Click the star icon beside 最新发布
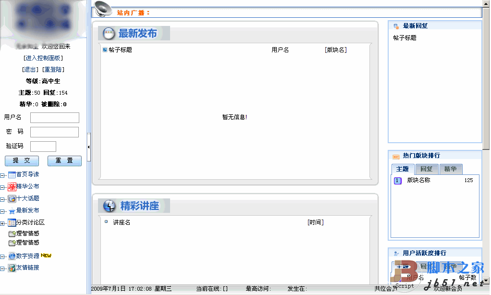The height and width of the screenshot is (295, 491). [12, 211]
